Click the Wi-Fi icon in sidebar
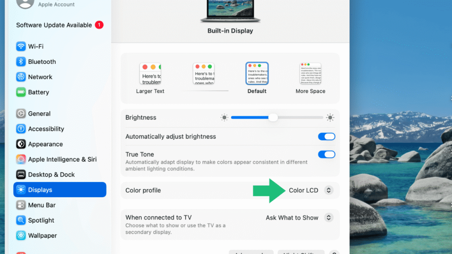 [x=21, y=46]
